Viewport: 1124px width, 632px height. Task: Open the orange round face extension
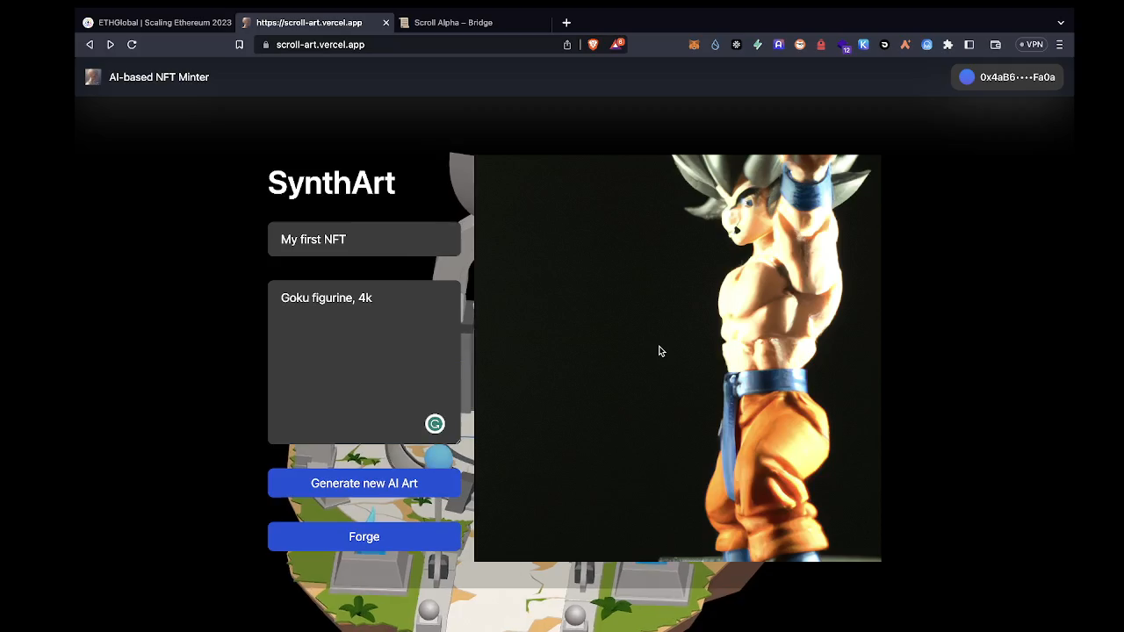coord(800,45)
